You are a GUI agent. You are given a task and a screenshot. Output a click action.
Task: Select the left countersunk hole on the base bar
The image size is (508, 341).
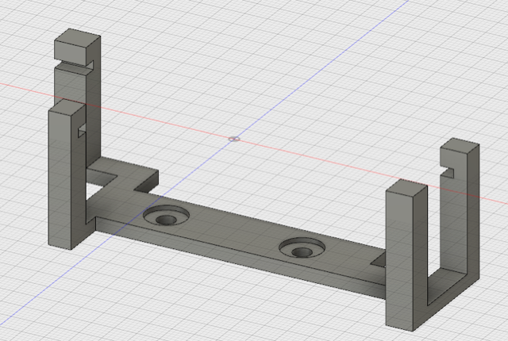coord(166,215)
